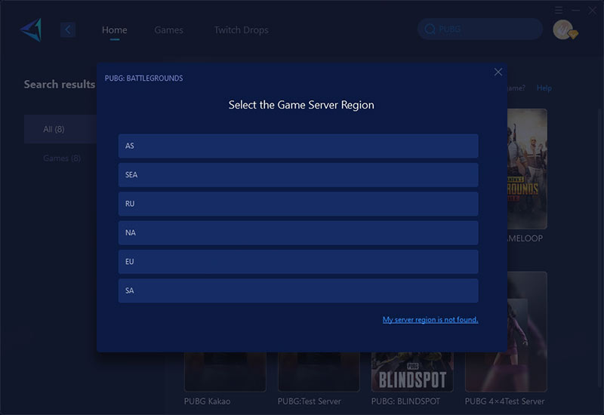This screenshot has height=415, width=604.
Task: Open the hamburger menu icon
Action: pos(559,10)
